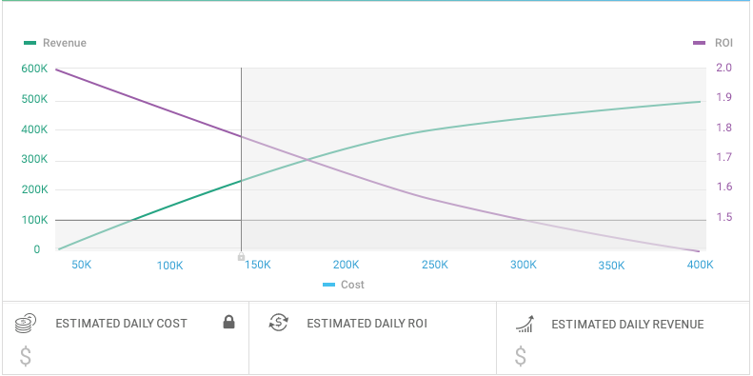This screenshot has height=376, width=753.
Task: Click the 1.8 ROI axis label
Action: pyautogui.click(x=723, y=128)
